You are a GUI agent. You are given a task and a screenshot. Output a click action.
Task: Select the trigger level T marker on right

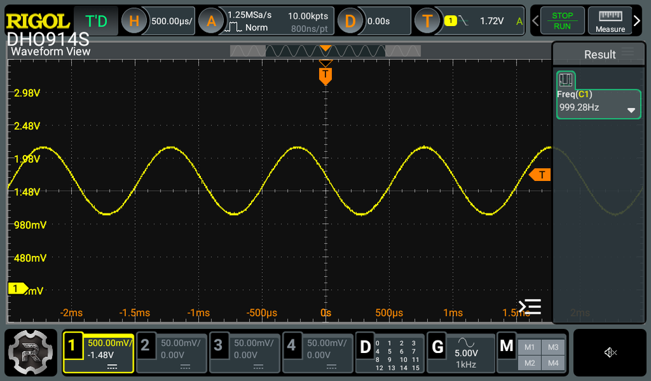[x=540, y=175]
